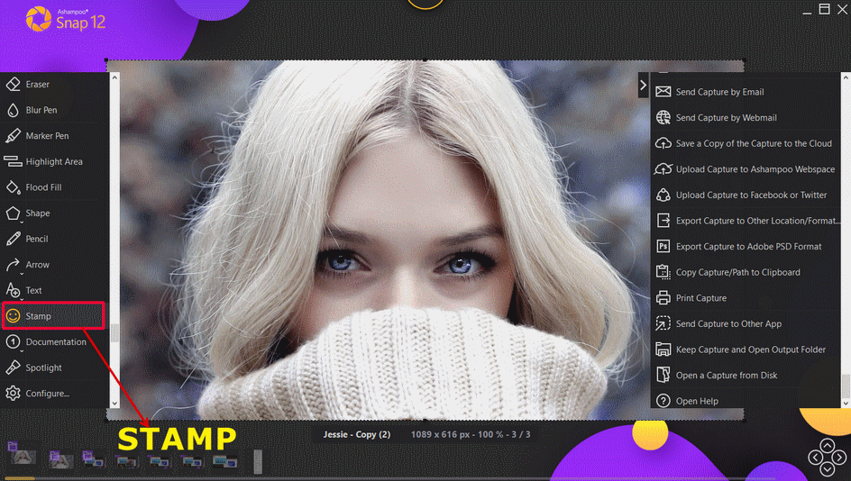Screen dimensions: 851x481
Task: Select the Eraser tool icon
Action: pos(13,84)
